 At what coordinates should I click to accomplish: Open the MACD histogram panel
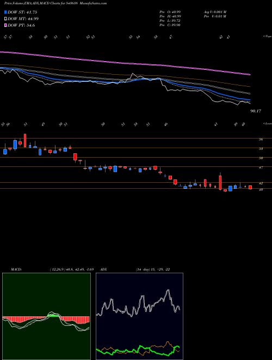pyautogui.click(x=46, y=316)
